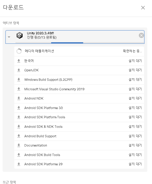Select the Android Build Support label
Viewport: 152px width, 184px height.
click(x=40, y=136)
